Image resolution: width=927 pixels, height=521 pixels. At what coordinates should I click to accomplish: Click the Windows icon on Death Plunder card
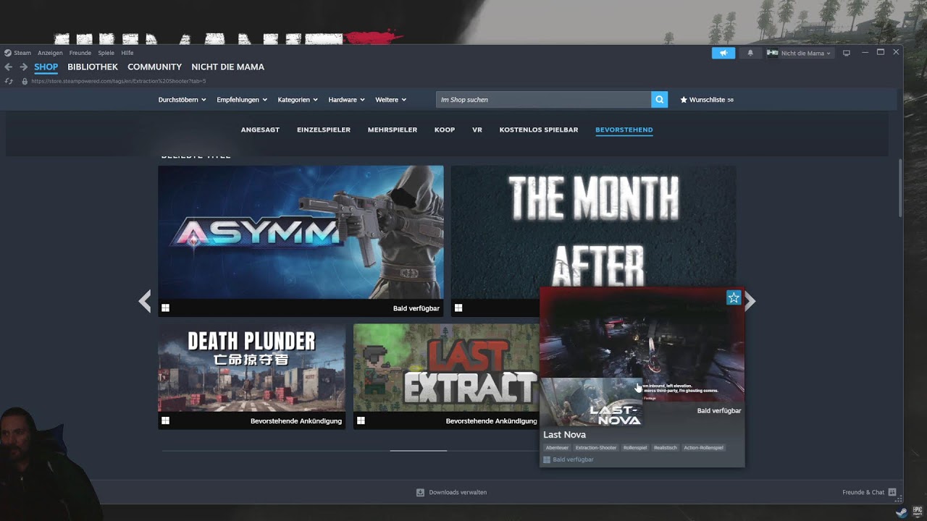165,420
